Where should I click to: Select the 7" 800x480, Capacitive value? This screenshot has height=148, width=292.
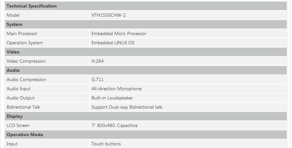(x=115, y=125)
